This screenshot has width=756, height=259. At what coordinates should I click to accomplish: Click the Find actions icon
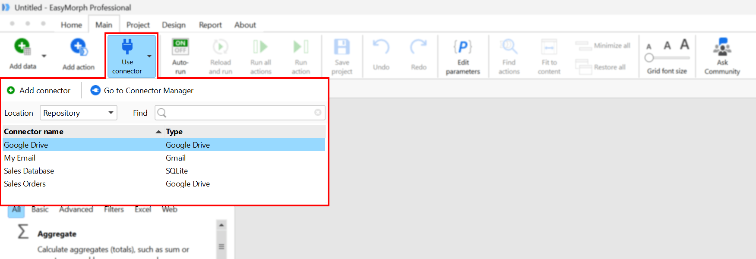tap(509, 46)
